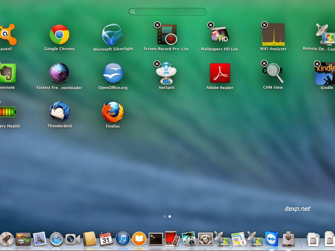Delete Screen Record Pro-Lite via its X badge
This screenshot has width=335, height=251.
coord(157,25)
